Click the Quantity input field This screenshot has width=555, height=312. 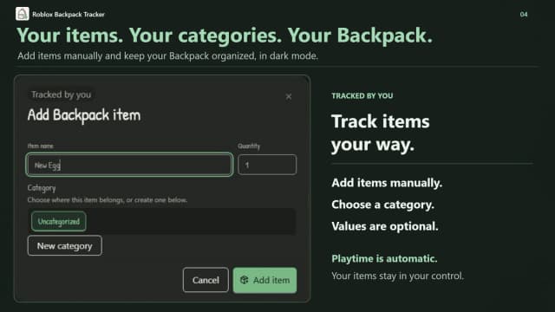tap(267, 165)
